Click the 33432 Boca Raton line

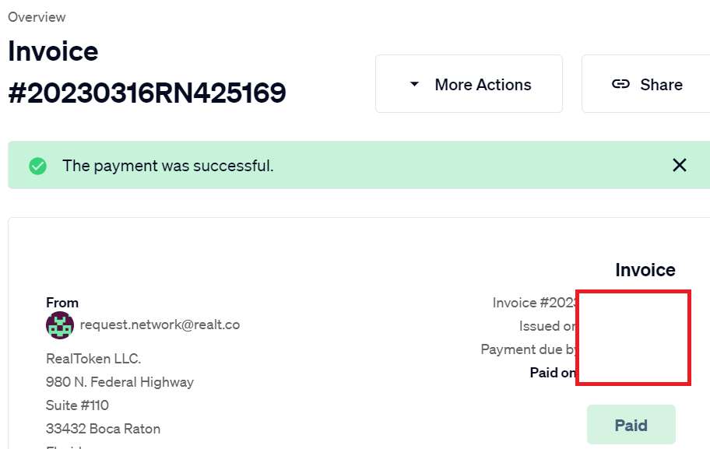click(x=103, y=429)
